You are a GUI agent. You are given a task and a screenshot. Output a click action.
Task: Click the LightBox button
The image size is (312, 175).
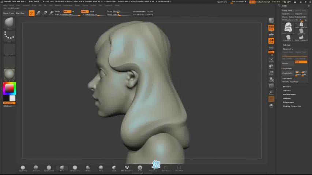tap(20, 13)
